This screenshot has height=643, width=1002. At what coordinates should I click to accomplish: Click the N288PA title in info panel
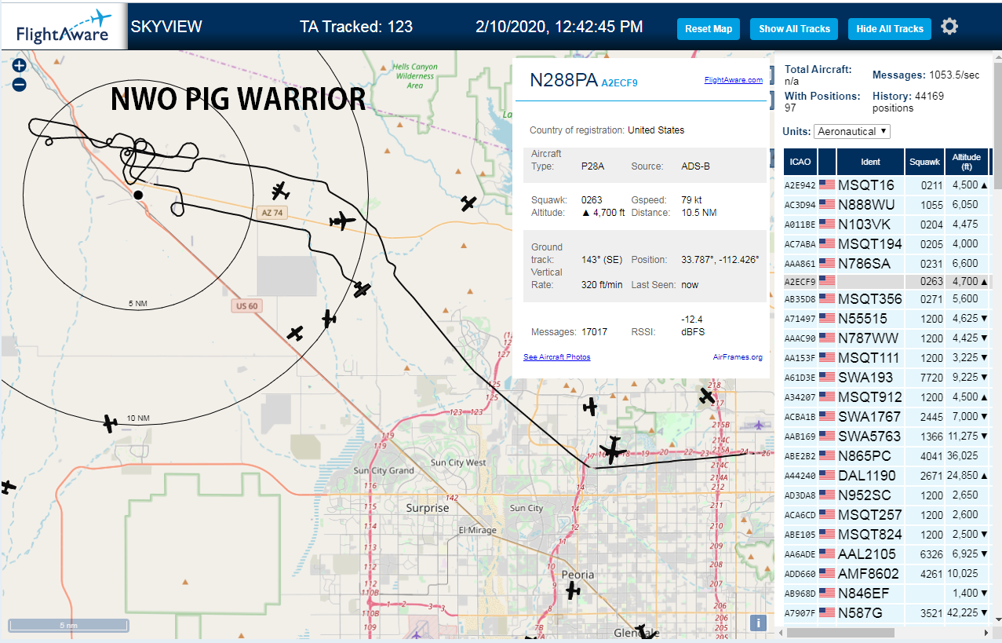564,80
